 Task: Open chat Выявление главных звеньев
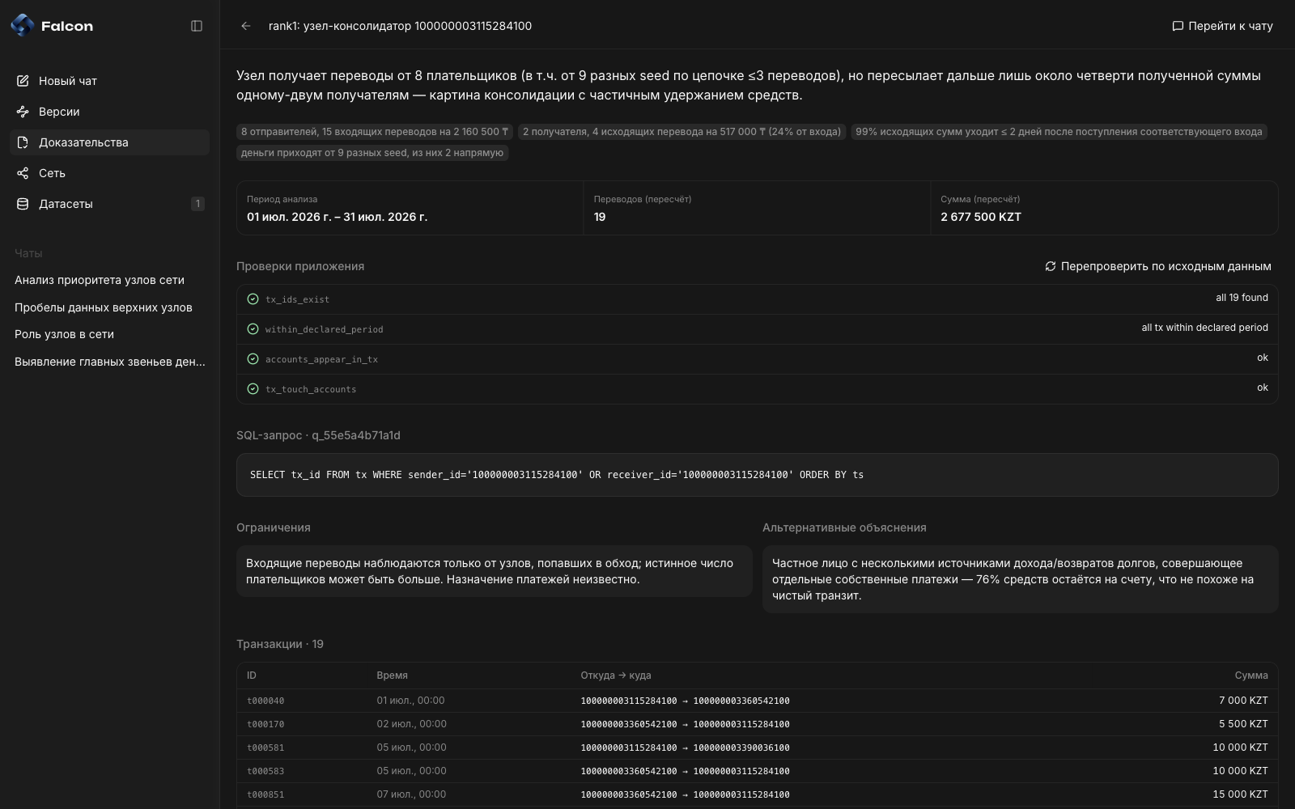pyautogui.click(x=110, y=362)
